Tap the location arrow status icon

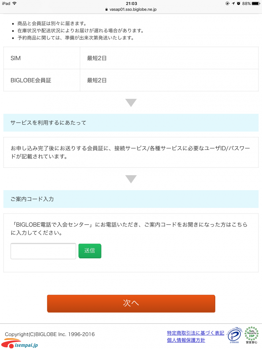[x=233, y=3]
